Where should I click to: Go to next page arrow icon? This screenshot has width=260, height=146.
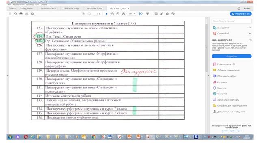(x=89, y=14)
